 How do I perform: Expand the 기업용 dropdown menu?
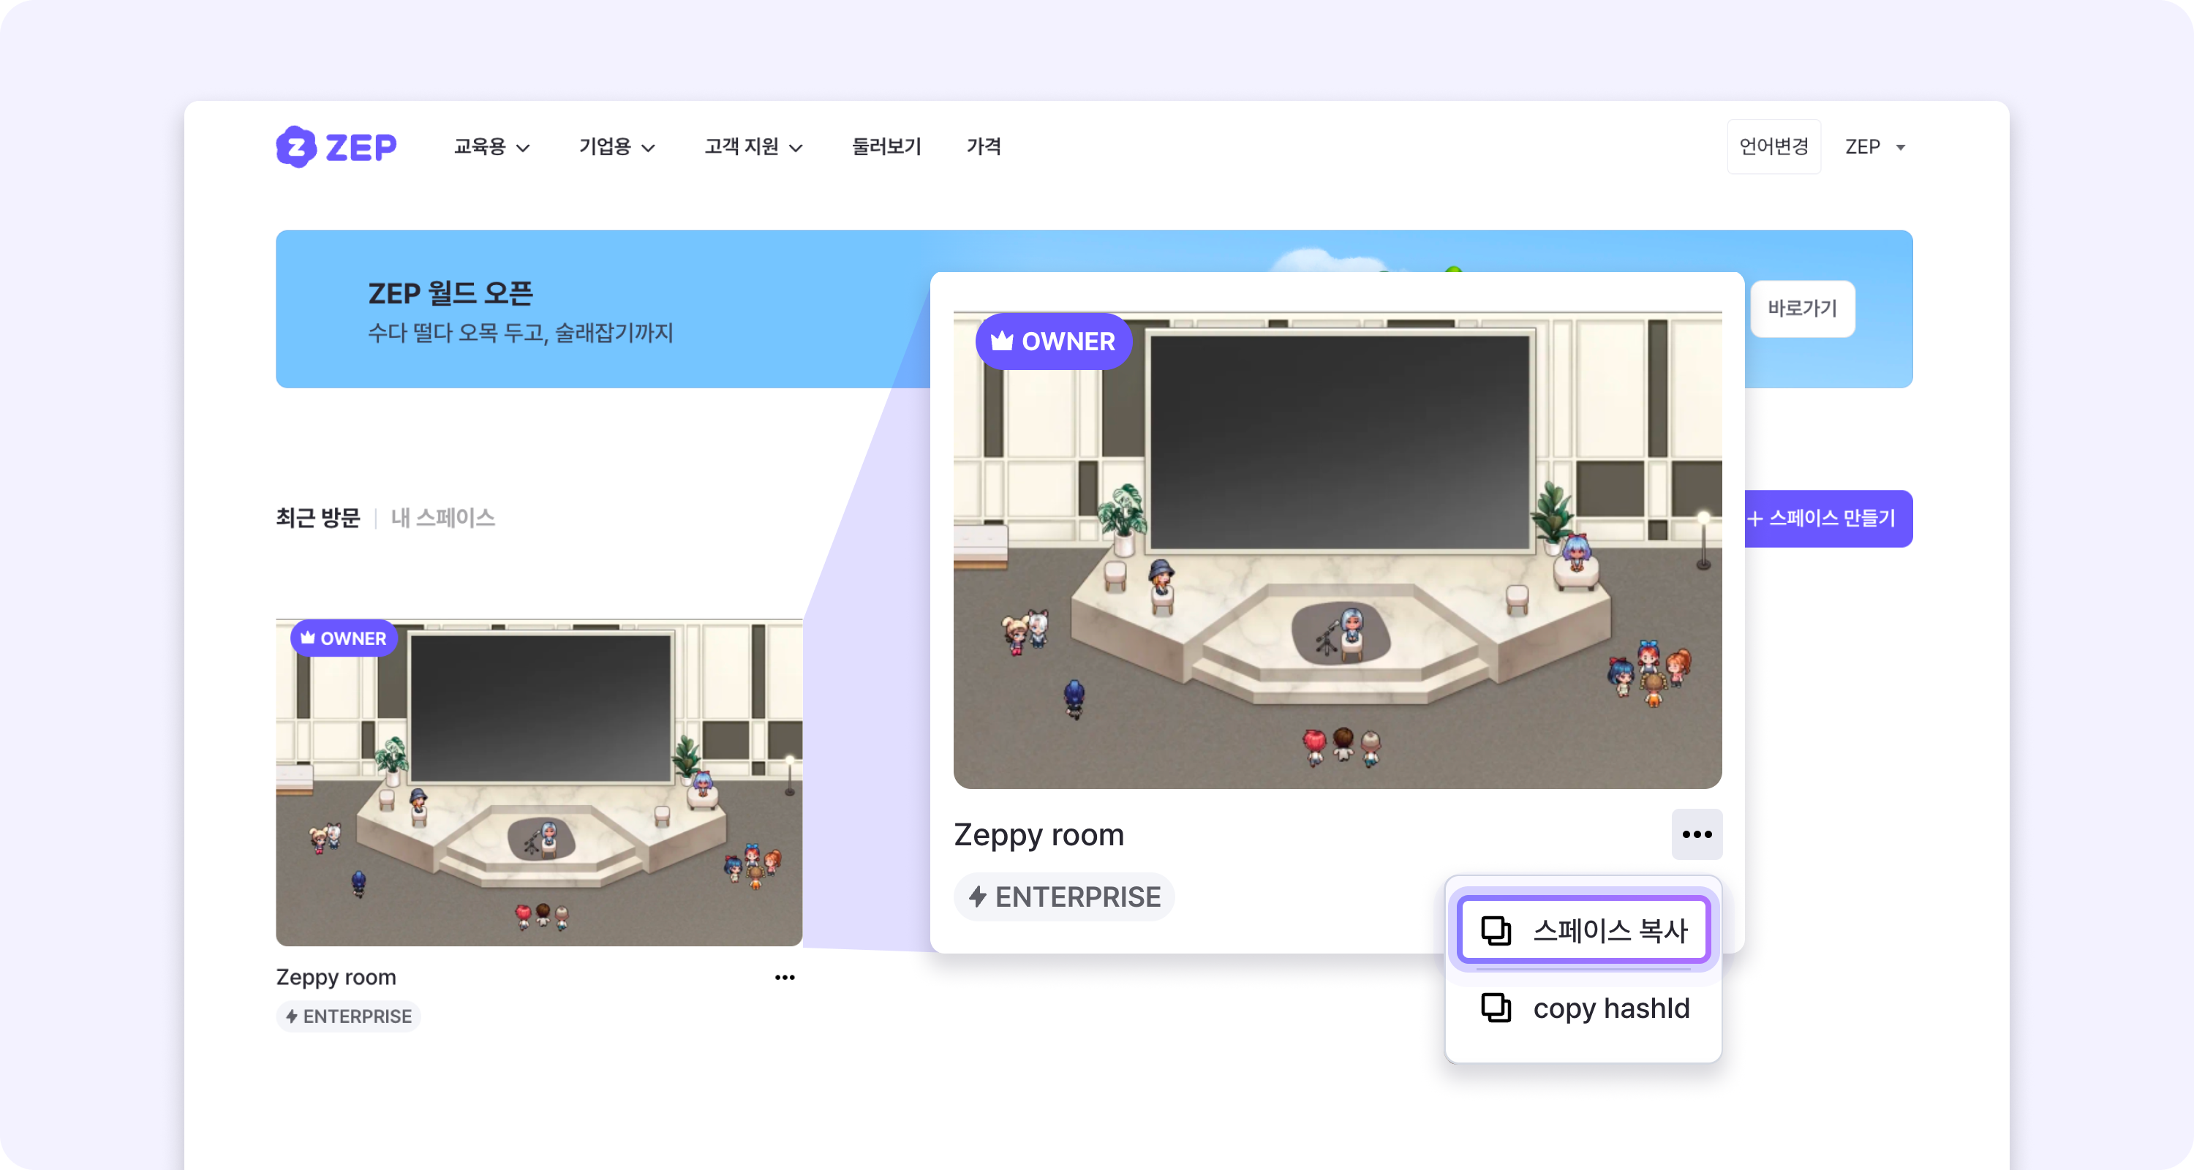(x=617, y=146)
